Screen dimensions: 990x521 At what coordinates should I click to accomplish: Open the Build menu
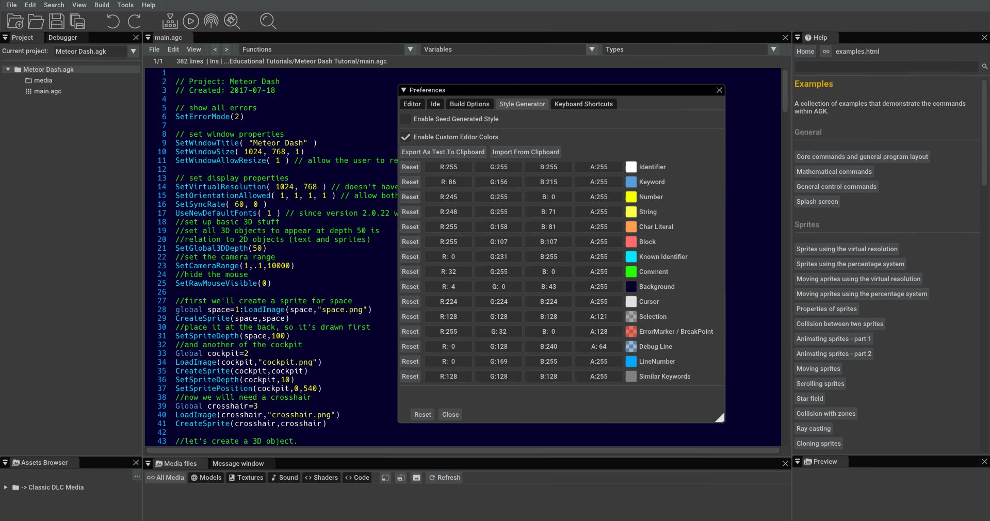point(102,5)
